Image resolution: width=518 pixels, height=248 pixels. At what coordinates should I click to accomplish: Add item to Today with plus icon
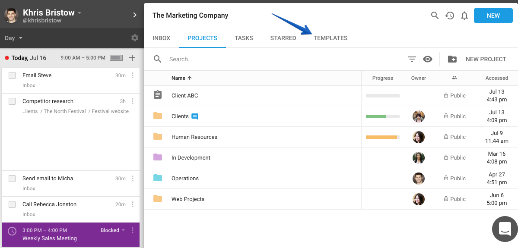[132, 58]
